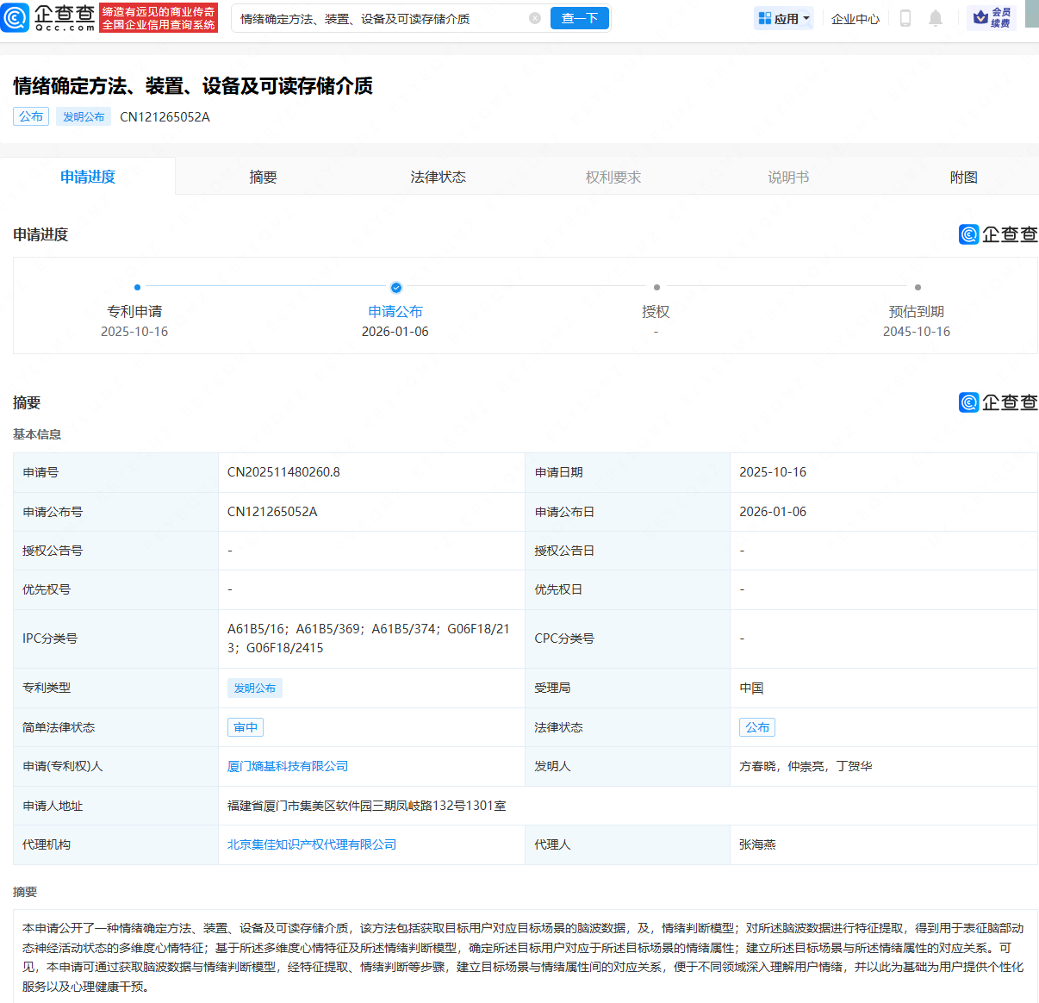Toggle the 发明公布 patent type badge

[x=255, y=688]
